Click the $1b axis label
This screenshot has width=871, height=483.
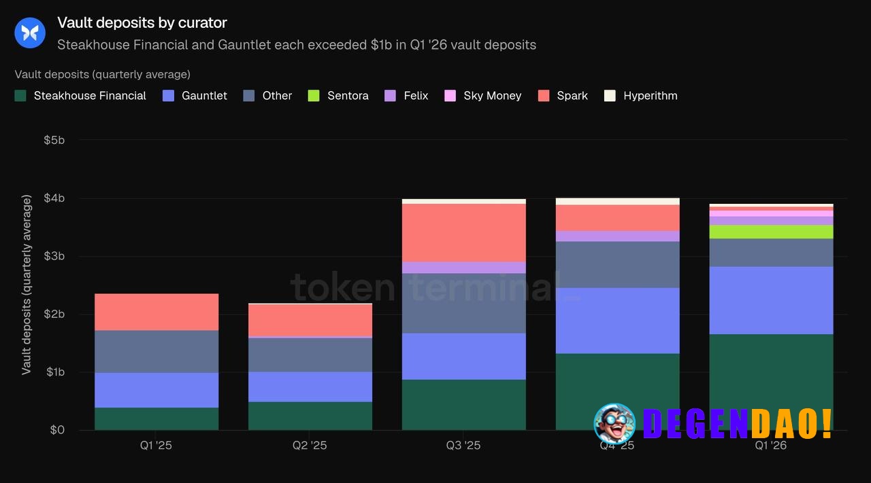coord(54,372)
